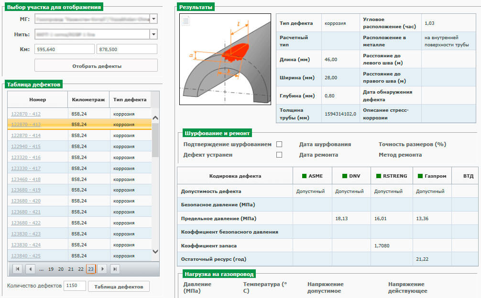Click the Км start field 595,640

click(x=65, y=49)
